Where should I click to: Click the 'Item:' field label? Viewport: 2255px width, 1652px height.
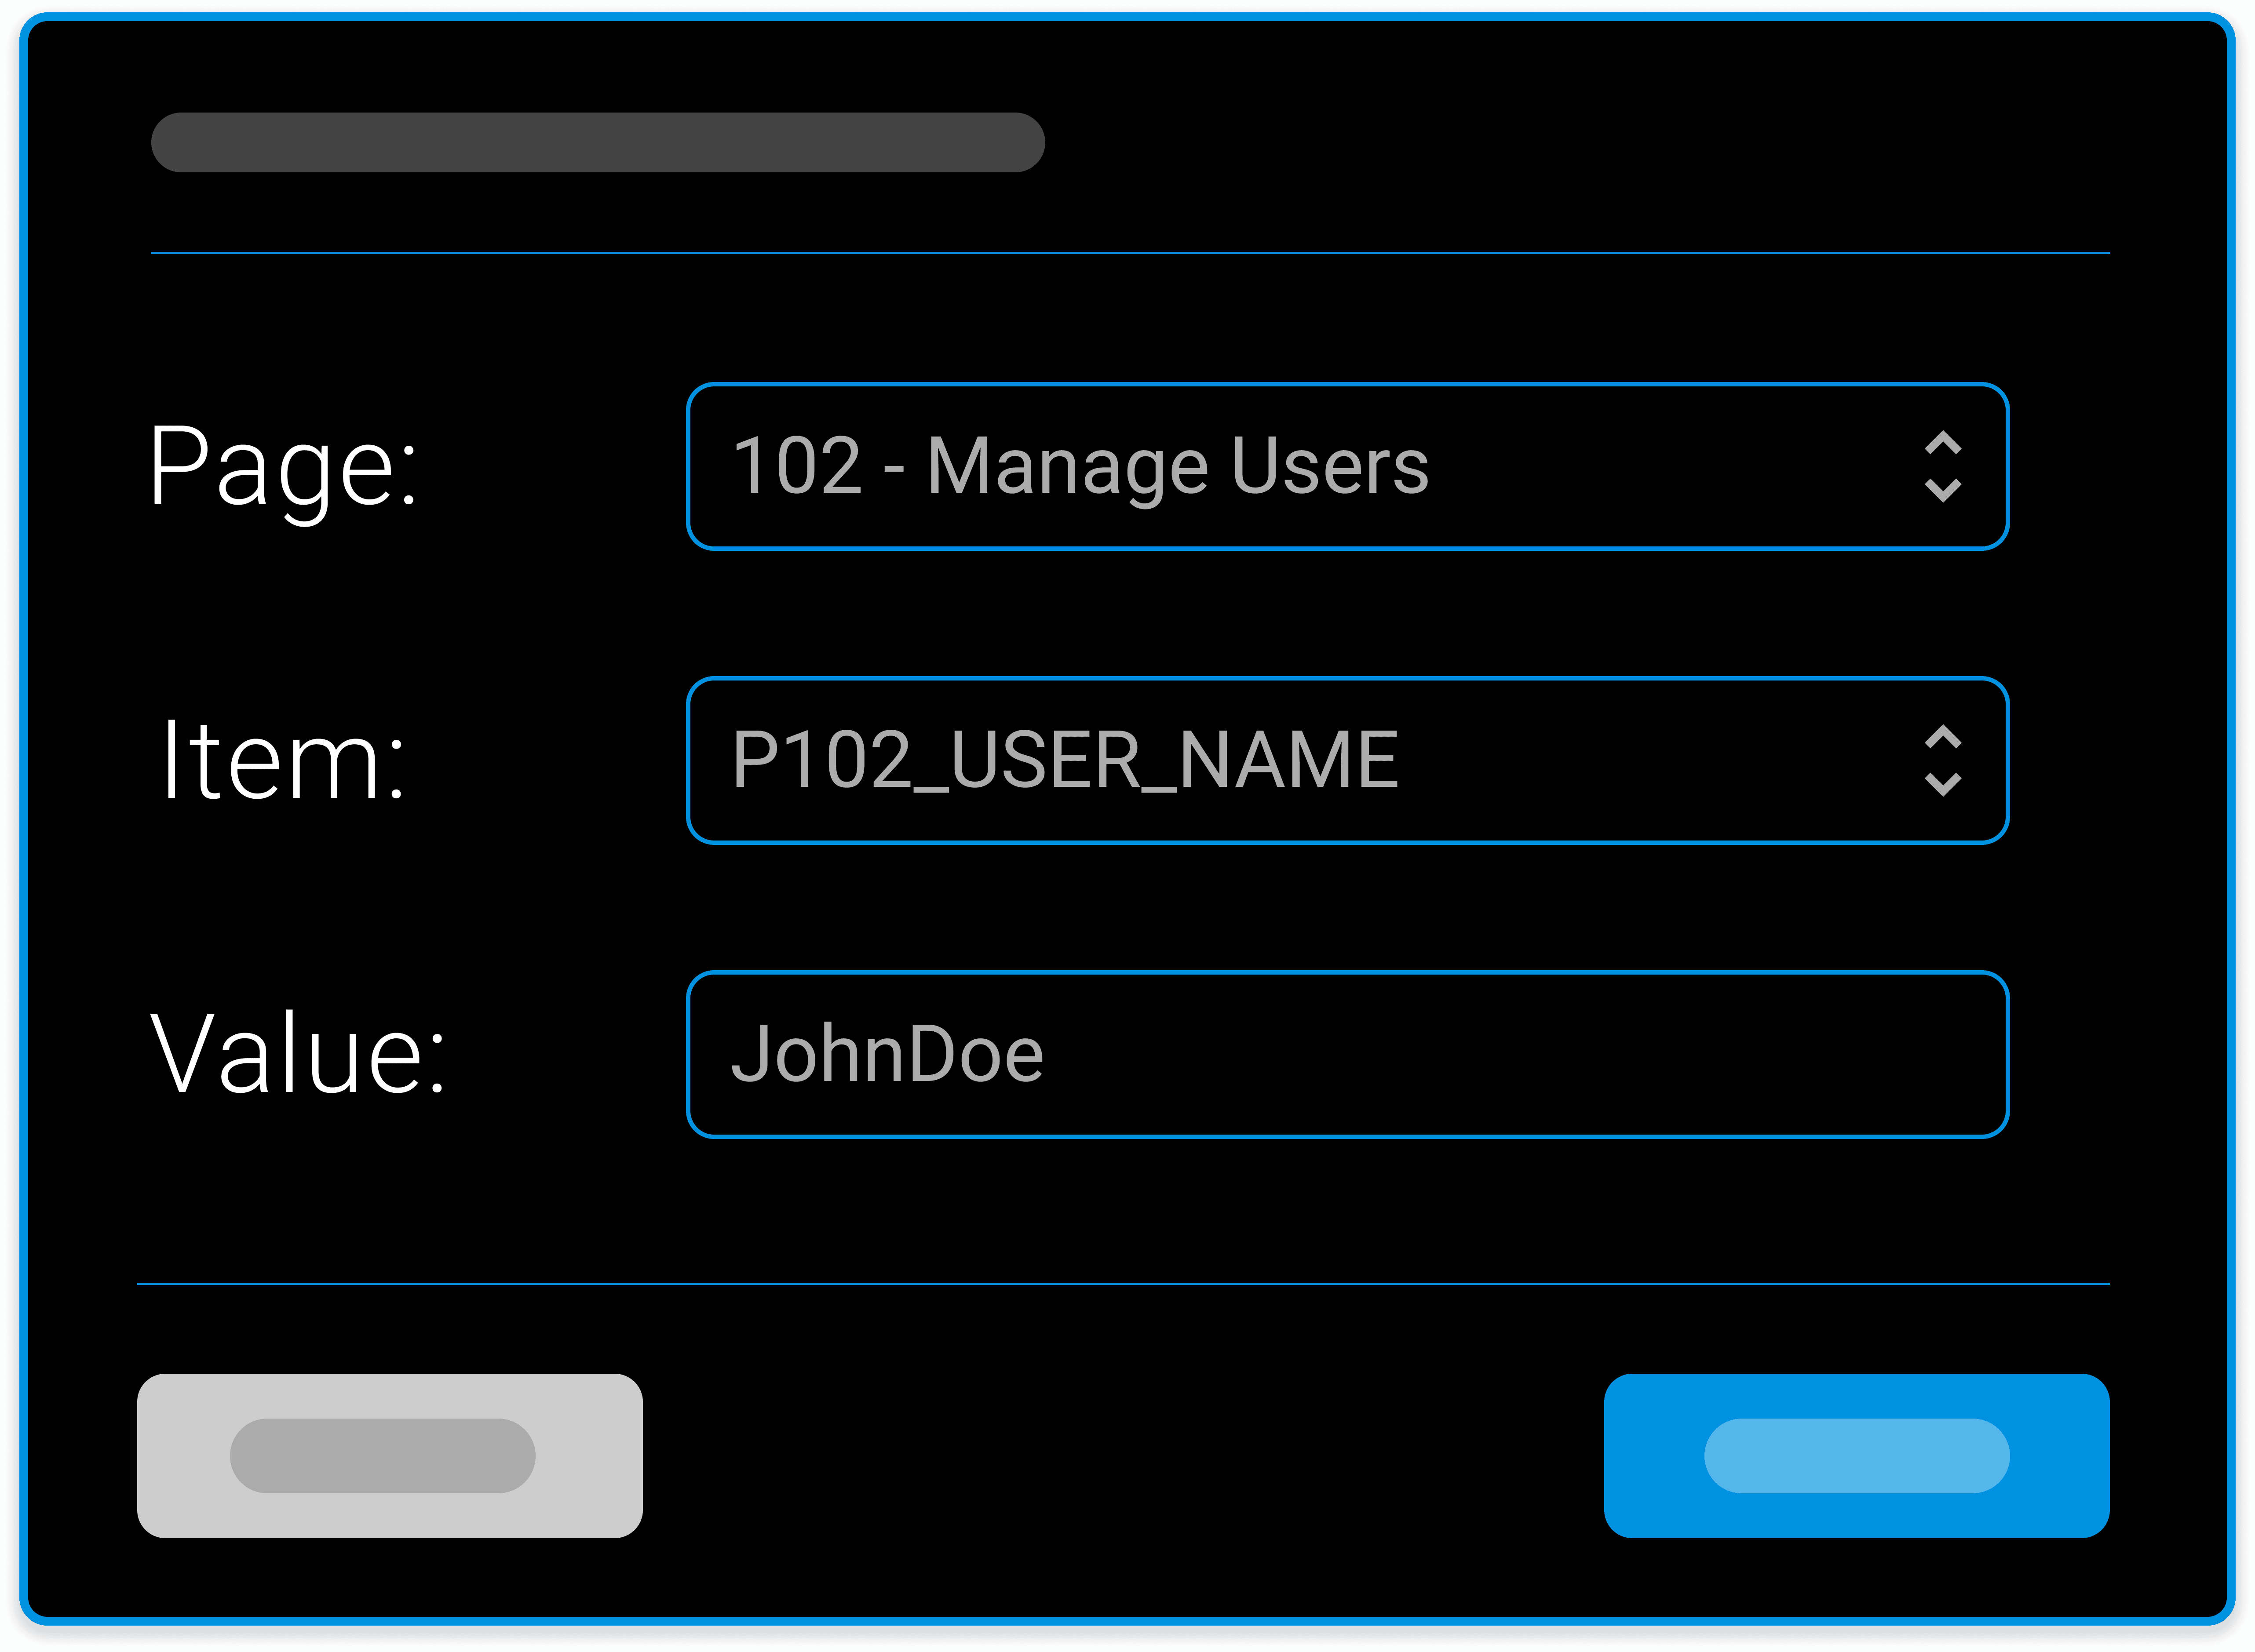point(283,761)
